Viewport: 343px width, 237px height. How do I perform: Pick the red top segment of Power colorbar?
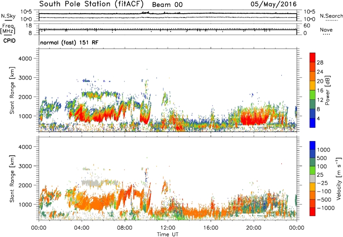coord(313,57)
